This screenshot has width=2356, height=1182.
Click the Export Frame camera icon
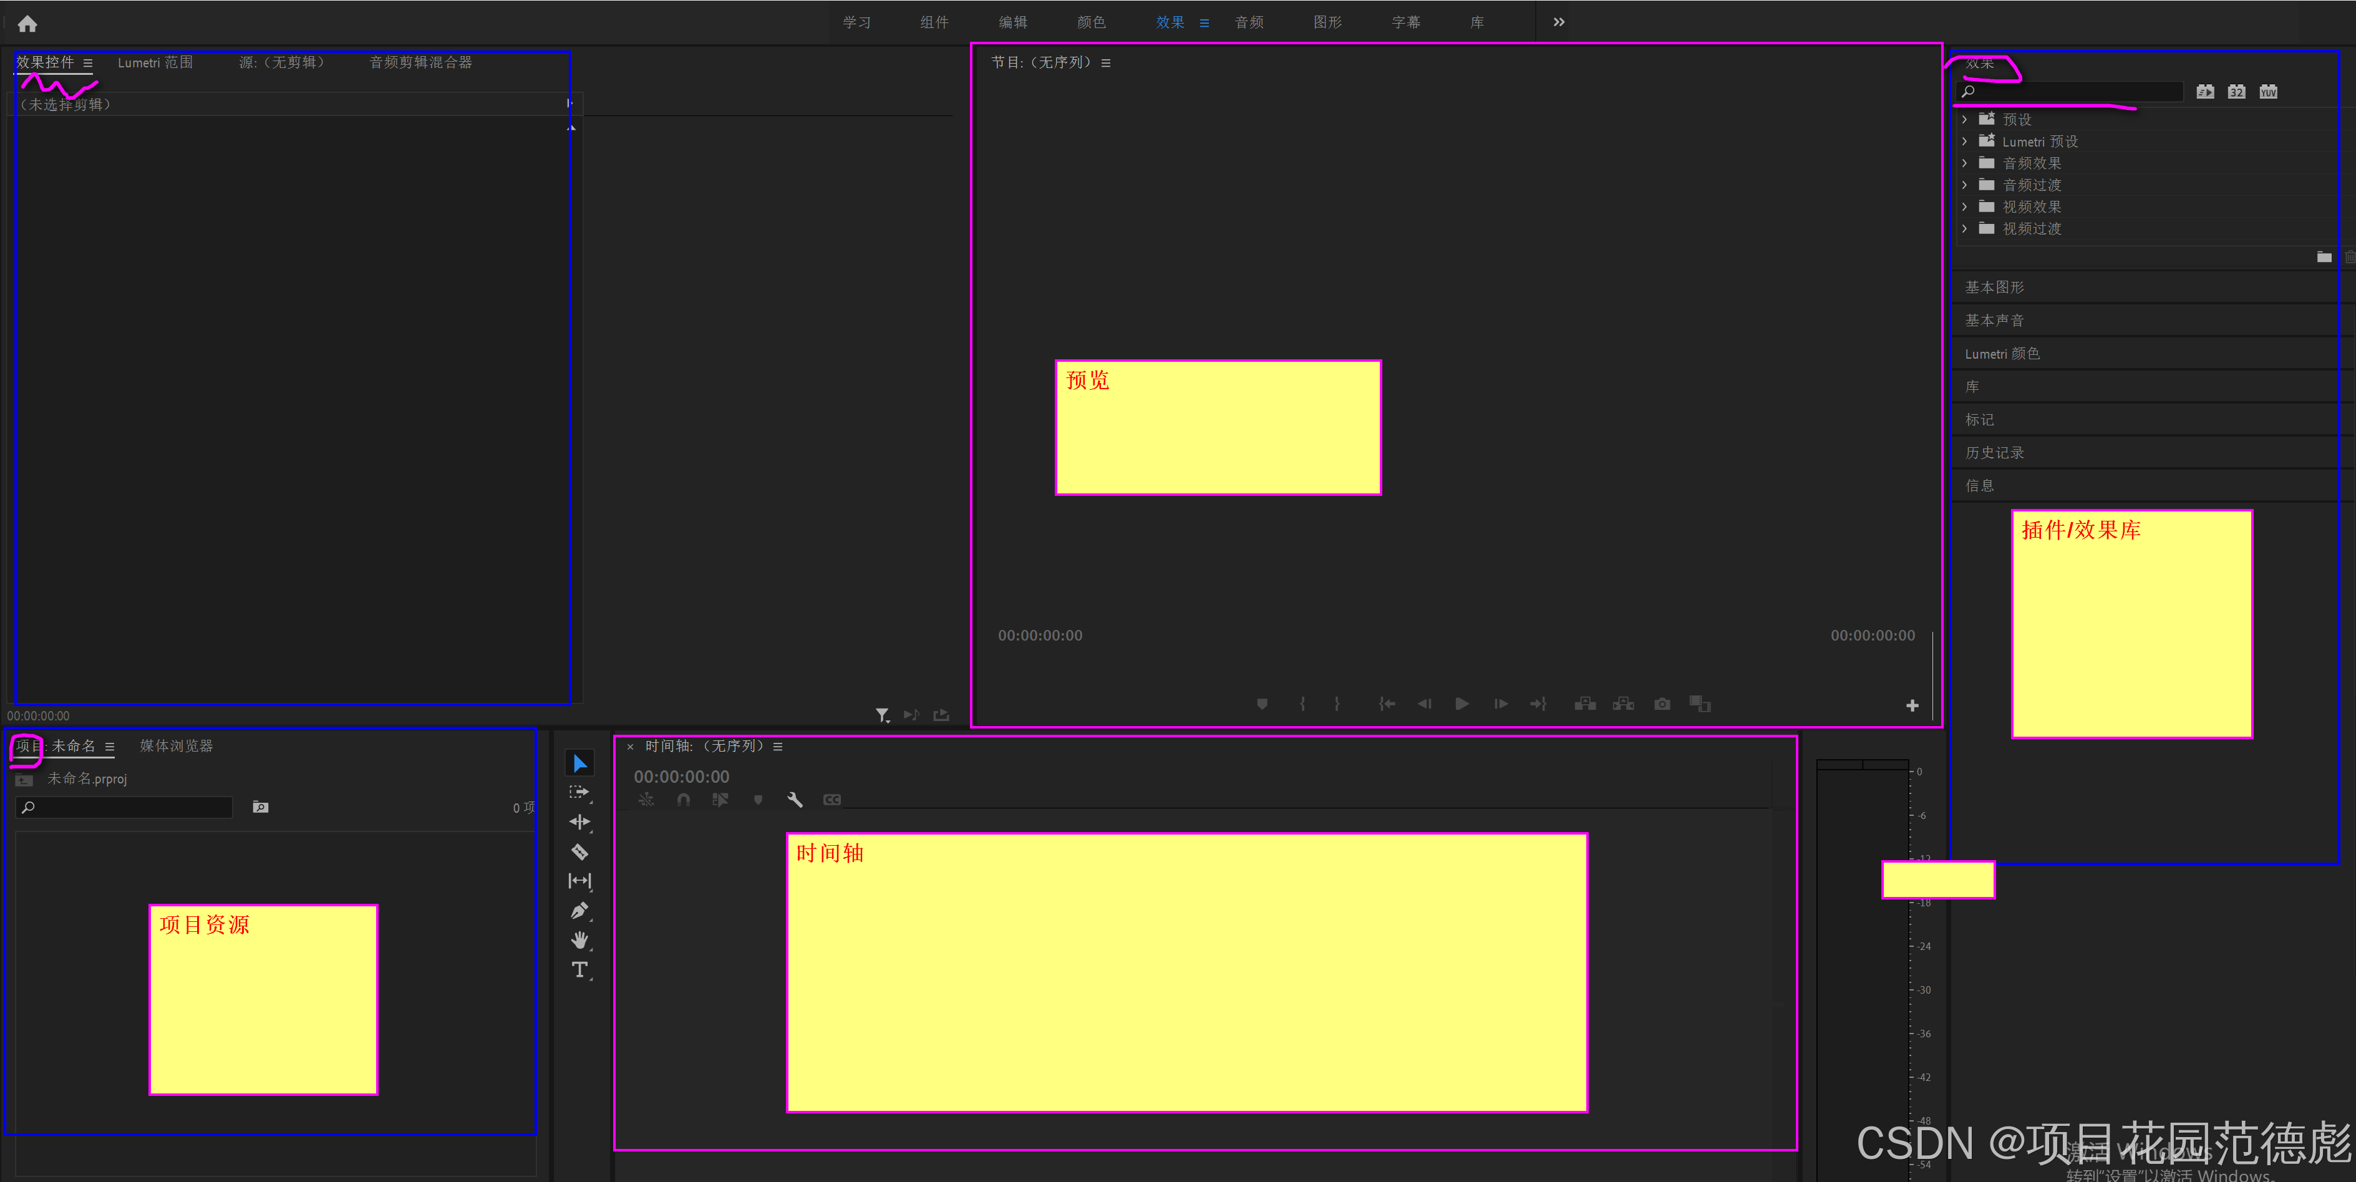(1662, 704)
